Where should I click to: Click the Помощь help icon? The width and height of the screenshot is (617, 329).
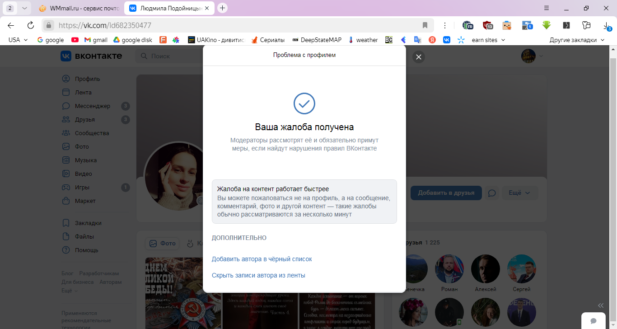click(66, 250)
